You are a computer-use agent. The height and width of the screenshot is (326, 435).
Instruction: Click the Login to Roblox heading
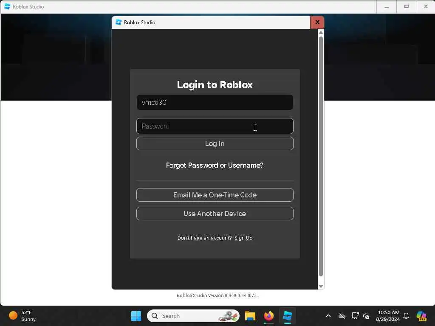pyautogui.click(x=215, y=85)
